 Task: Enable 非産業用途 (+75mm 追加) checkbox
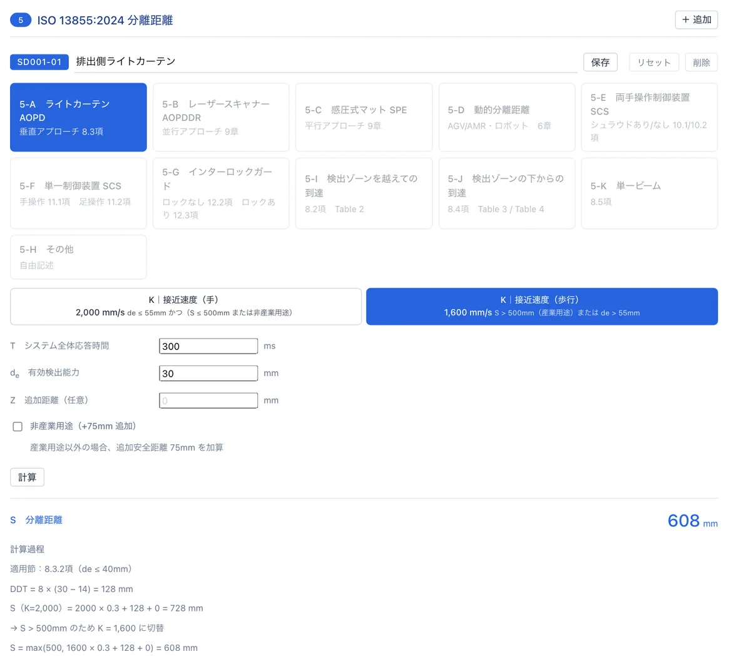pos(18,426)
